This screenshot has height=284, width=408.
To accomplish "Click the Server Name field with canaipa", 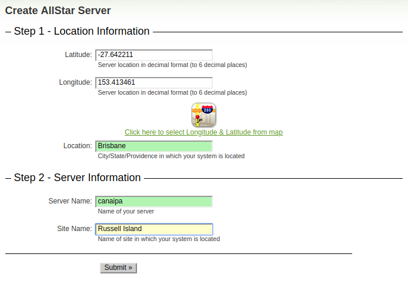I will 153,201.
